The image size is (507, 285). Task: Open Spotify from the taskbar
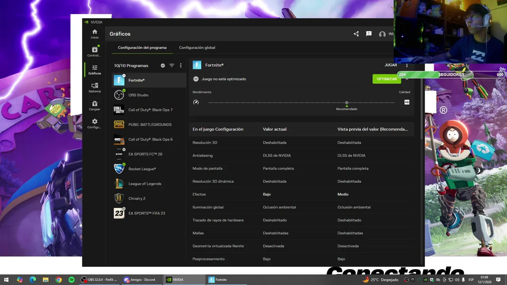click(x=71, y=280)
